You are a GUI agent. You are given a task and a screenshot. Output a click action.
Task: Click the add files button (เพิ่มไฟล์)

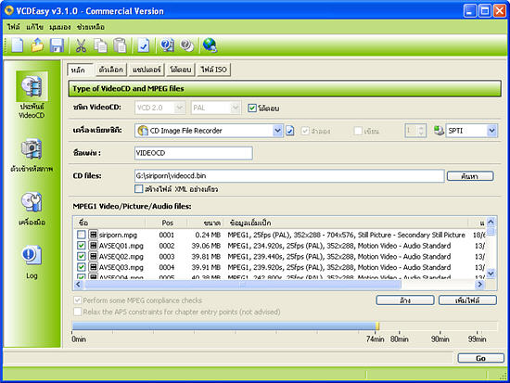pos(467,300)
